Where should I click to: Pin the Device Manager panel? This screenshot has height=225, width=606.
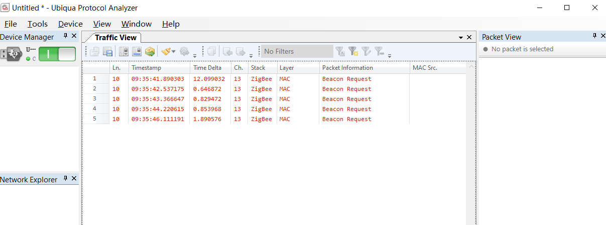(x=65, y=36)
